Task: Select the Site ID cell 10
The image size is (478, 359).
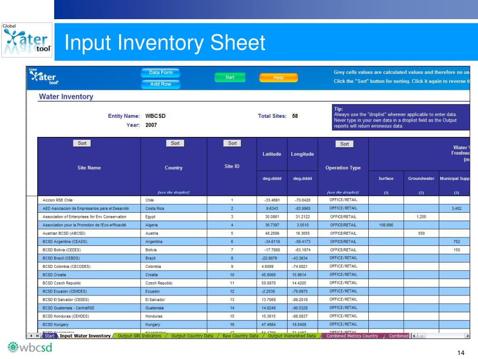Action: coord(232,275)
